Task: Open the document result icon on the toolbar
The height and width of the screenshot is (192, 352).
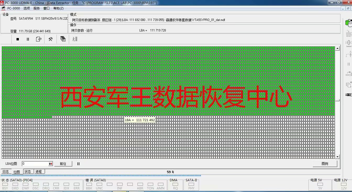Action: tap(39, 39)
